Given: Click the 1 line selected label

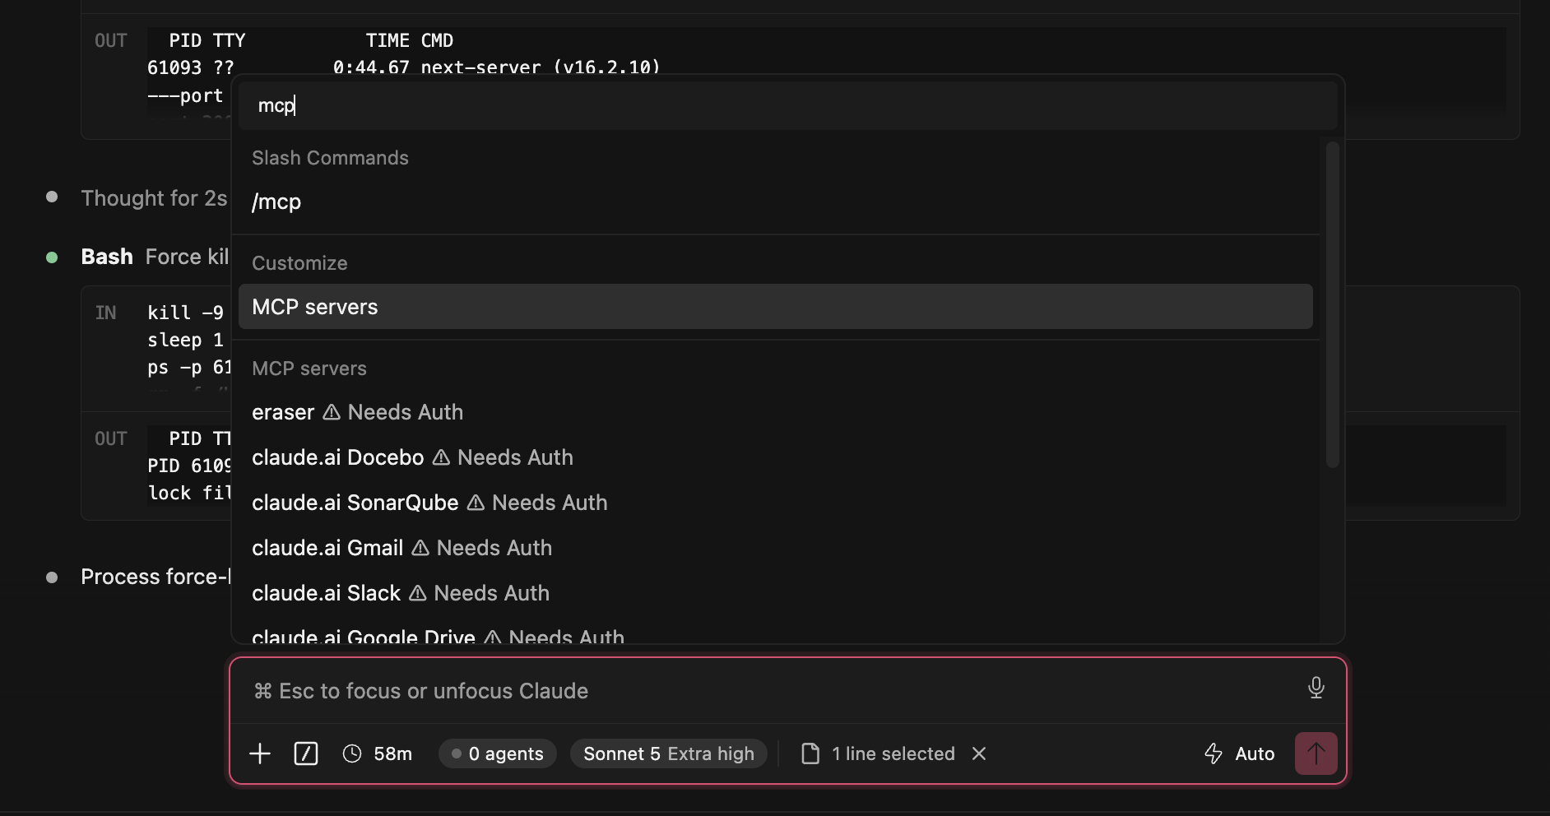Looking at the screenshot, I should pyautogui.click(x=893, y=753).
